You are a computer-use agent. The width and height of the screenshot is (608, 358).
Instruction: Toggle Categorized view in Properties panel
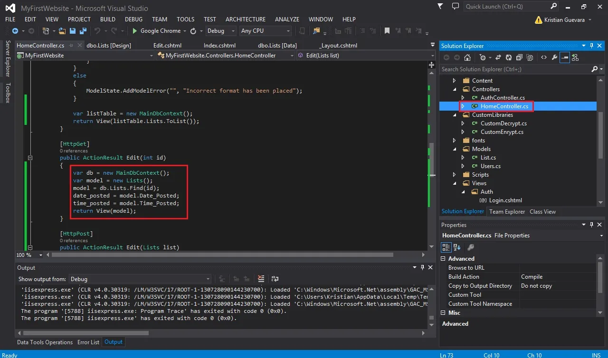[x=446, y=247]
